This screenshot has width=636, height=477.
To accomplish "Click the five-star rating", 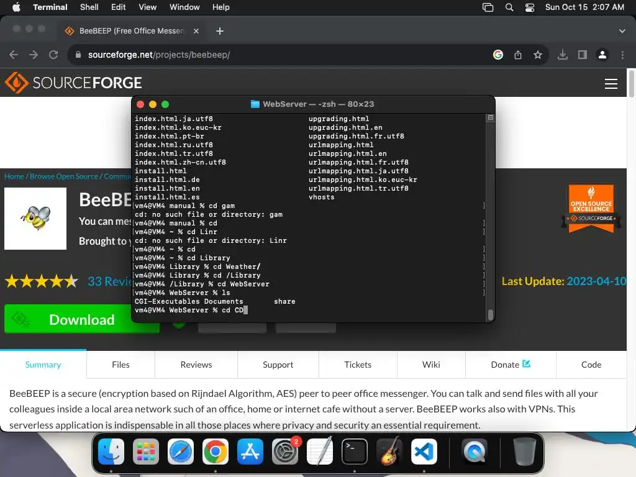I will (42, 281).
